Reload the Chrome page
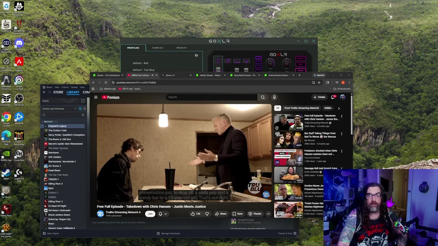This screenshot has height=246, width=438. (106, 82)
